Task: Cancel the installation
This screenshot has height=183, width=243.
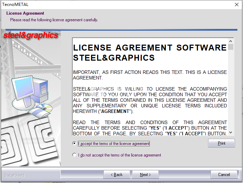Action: [x=224, y=175]
